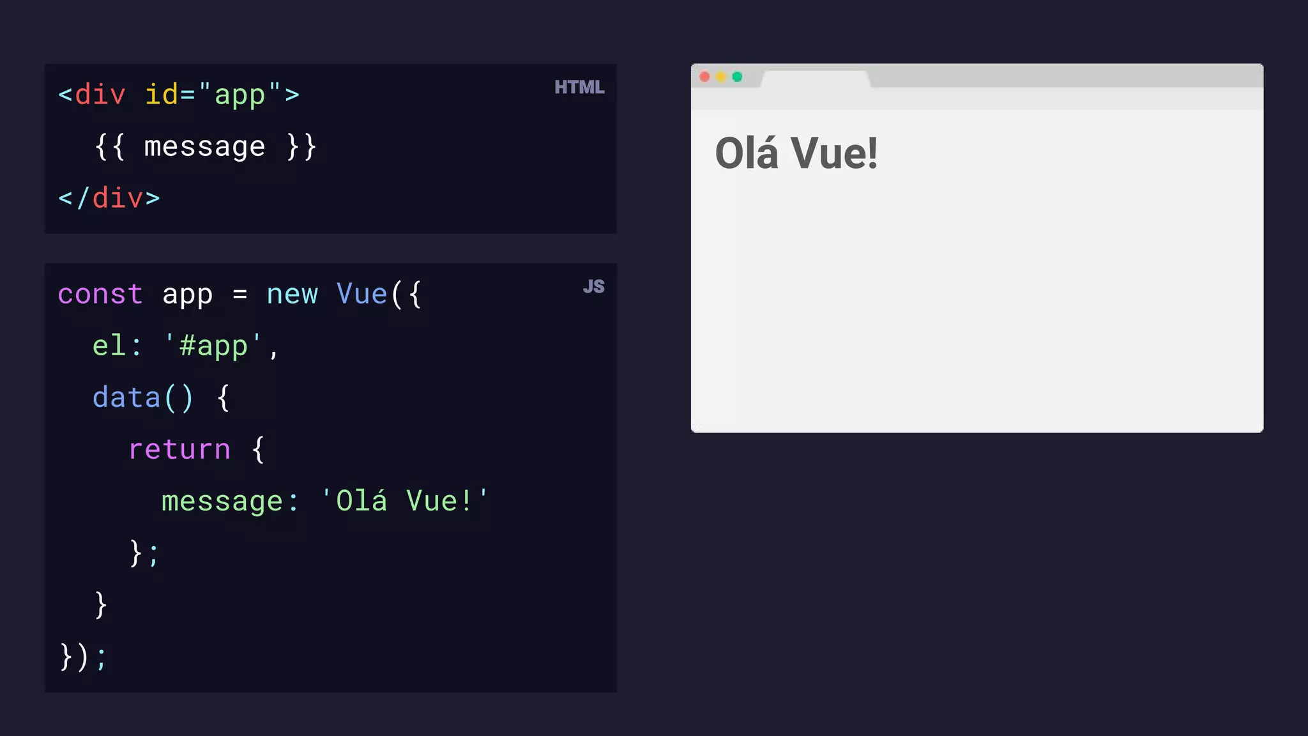Select the empty browser tab
The image size is (1308, 736).
tap(815, 79)
